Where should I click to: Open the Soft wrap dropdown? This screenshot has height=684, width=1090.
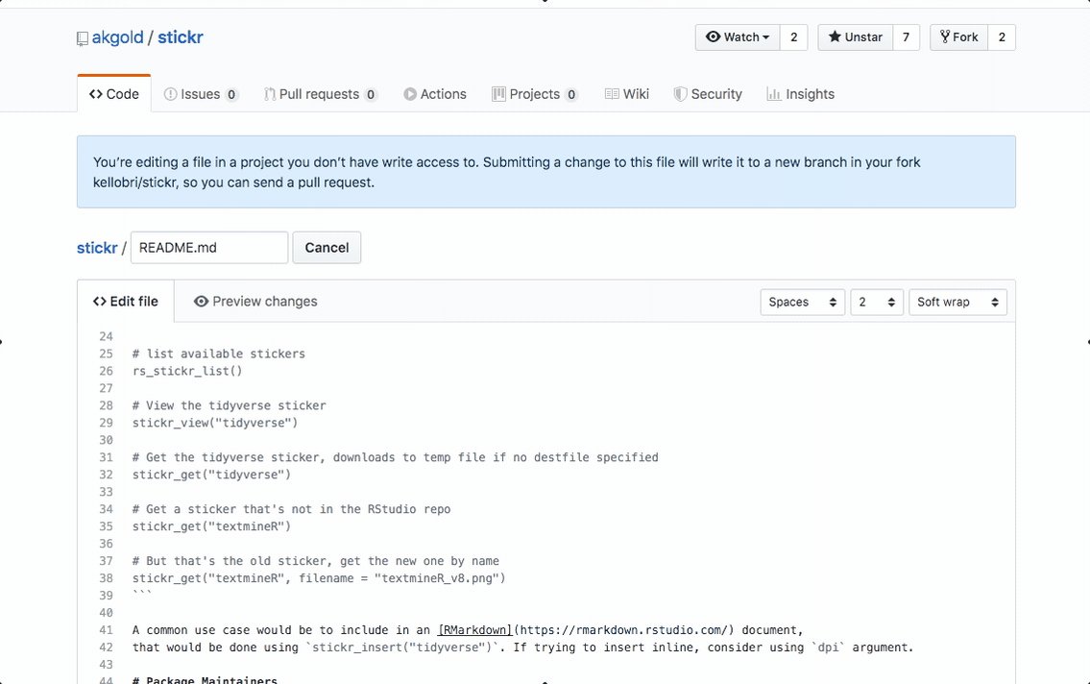[x=957, y=302]
